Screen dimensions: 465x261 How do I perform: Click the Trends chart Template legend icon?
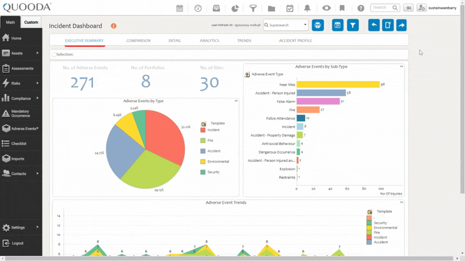point(370,212)
